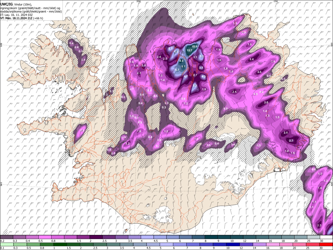Click the 5.1 value on the map
The width and height of the screenshot is (333, 250).
171,48
